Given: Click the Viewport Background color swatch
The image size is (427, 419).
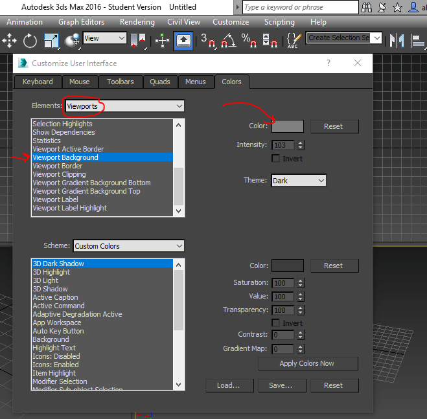Looking at the screenshot, I should tap(288, 126).
